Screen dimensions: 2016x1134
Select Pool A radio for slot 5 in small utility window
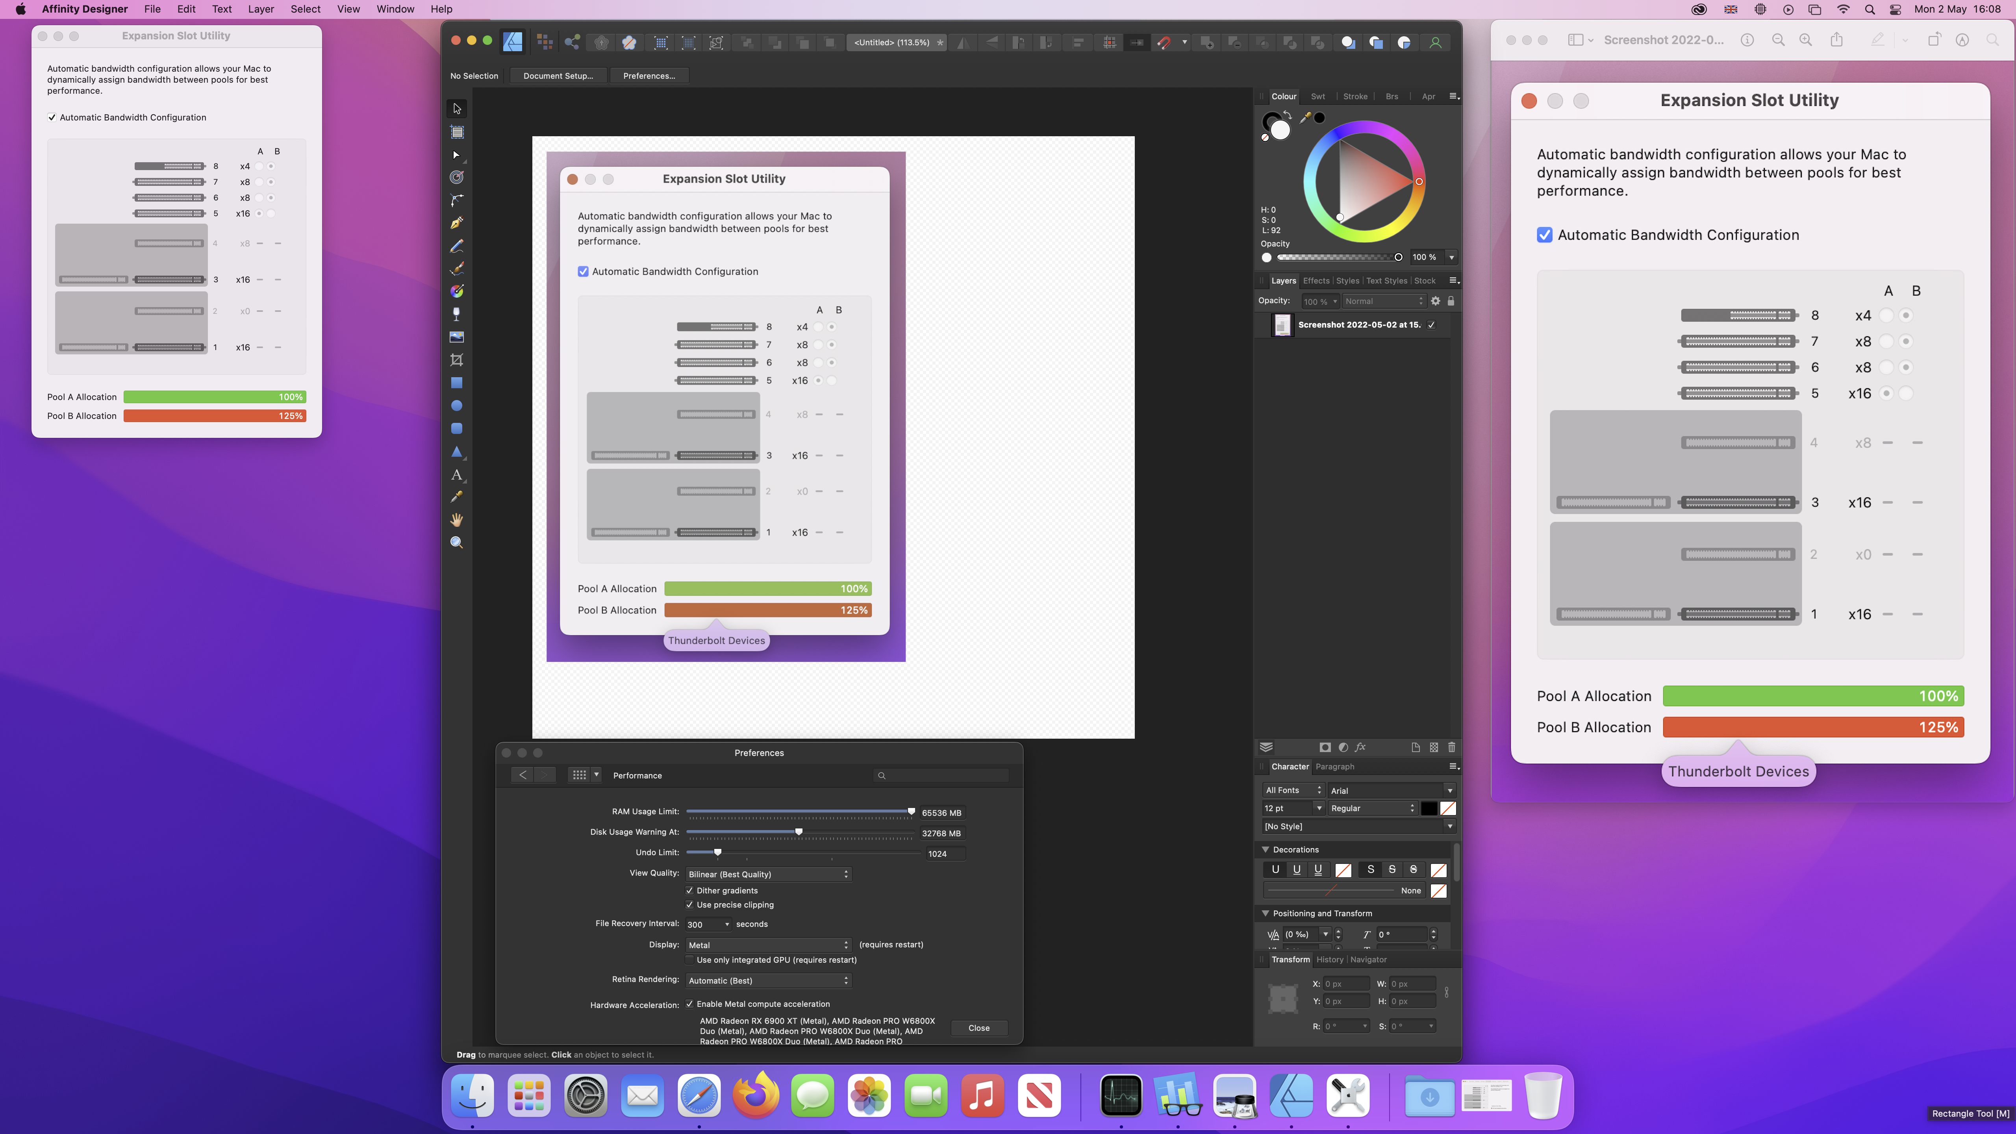[x=259, y=214]
